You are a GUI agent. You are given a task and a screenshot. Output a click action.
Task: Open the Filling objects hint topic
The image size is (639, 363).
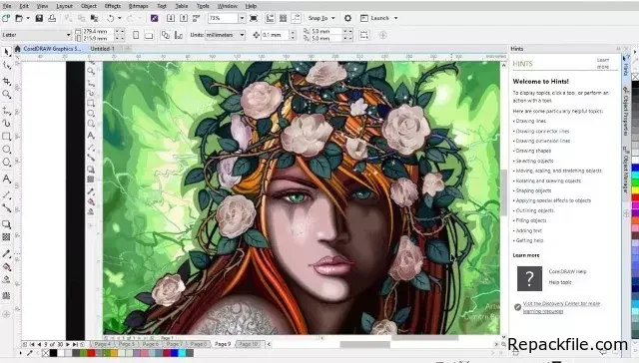tap(531, 220)
